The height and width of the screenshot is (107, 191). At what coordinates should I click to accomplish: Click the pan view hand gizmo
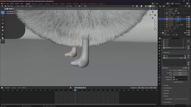(155, 23)
